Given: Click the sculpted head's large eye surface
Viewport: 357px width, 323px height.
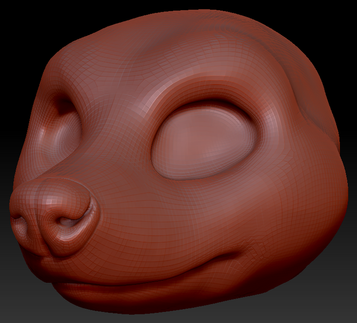Looking at the screenshot, I should [x=203, y=142].
